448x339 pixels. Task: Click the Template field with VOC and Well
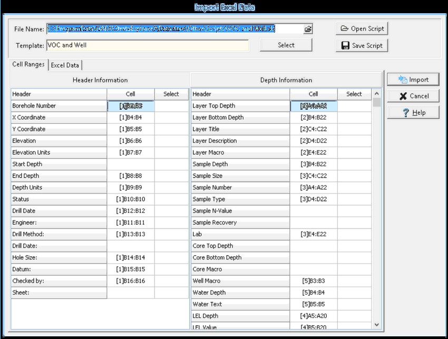pyautogui.click(x=148, y=45)
